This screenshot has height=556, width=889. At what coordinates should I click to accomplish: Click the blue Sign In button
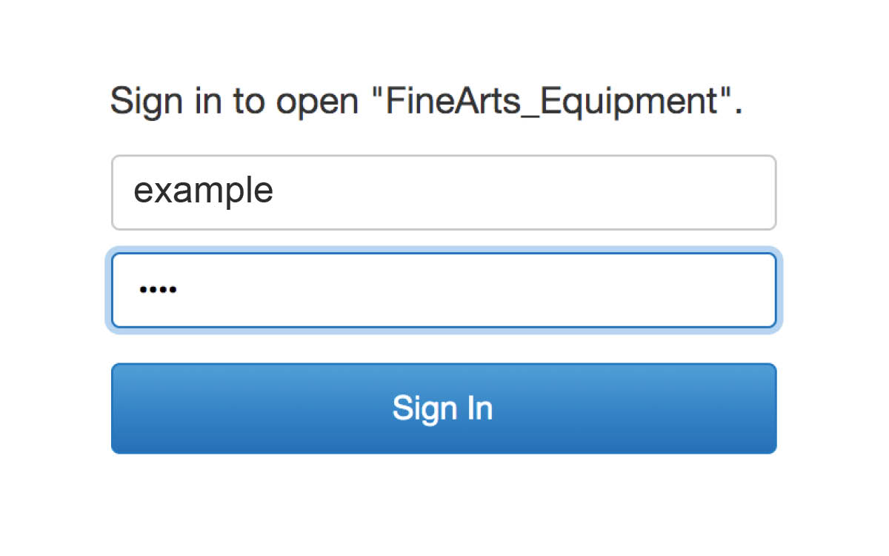444,408
